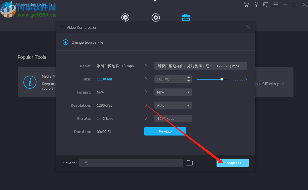308x190 pixels.
Task: Click the three-dots browse button
Action: click(x=177, y=163)
